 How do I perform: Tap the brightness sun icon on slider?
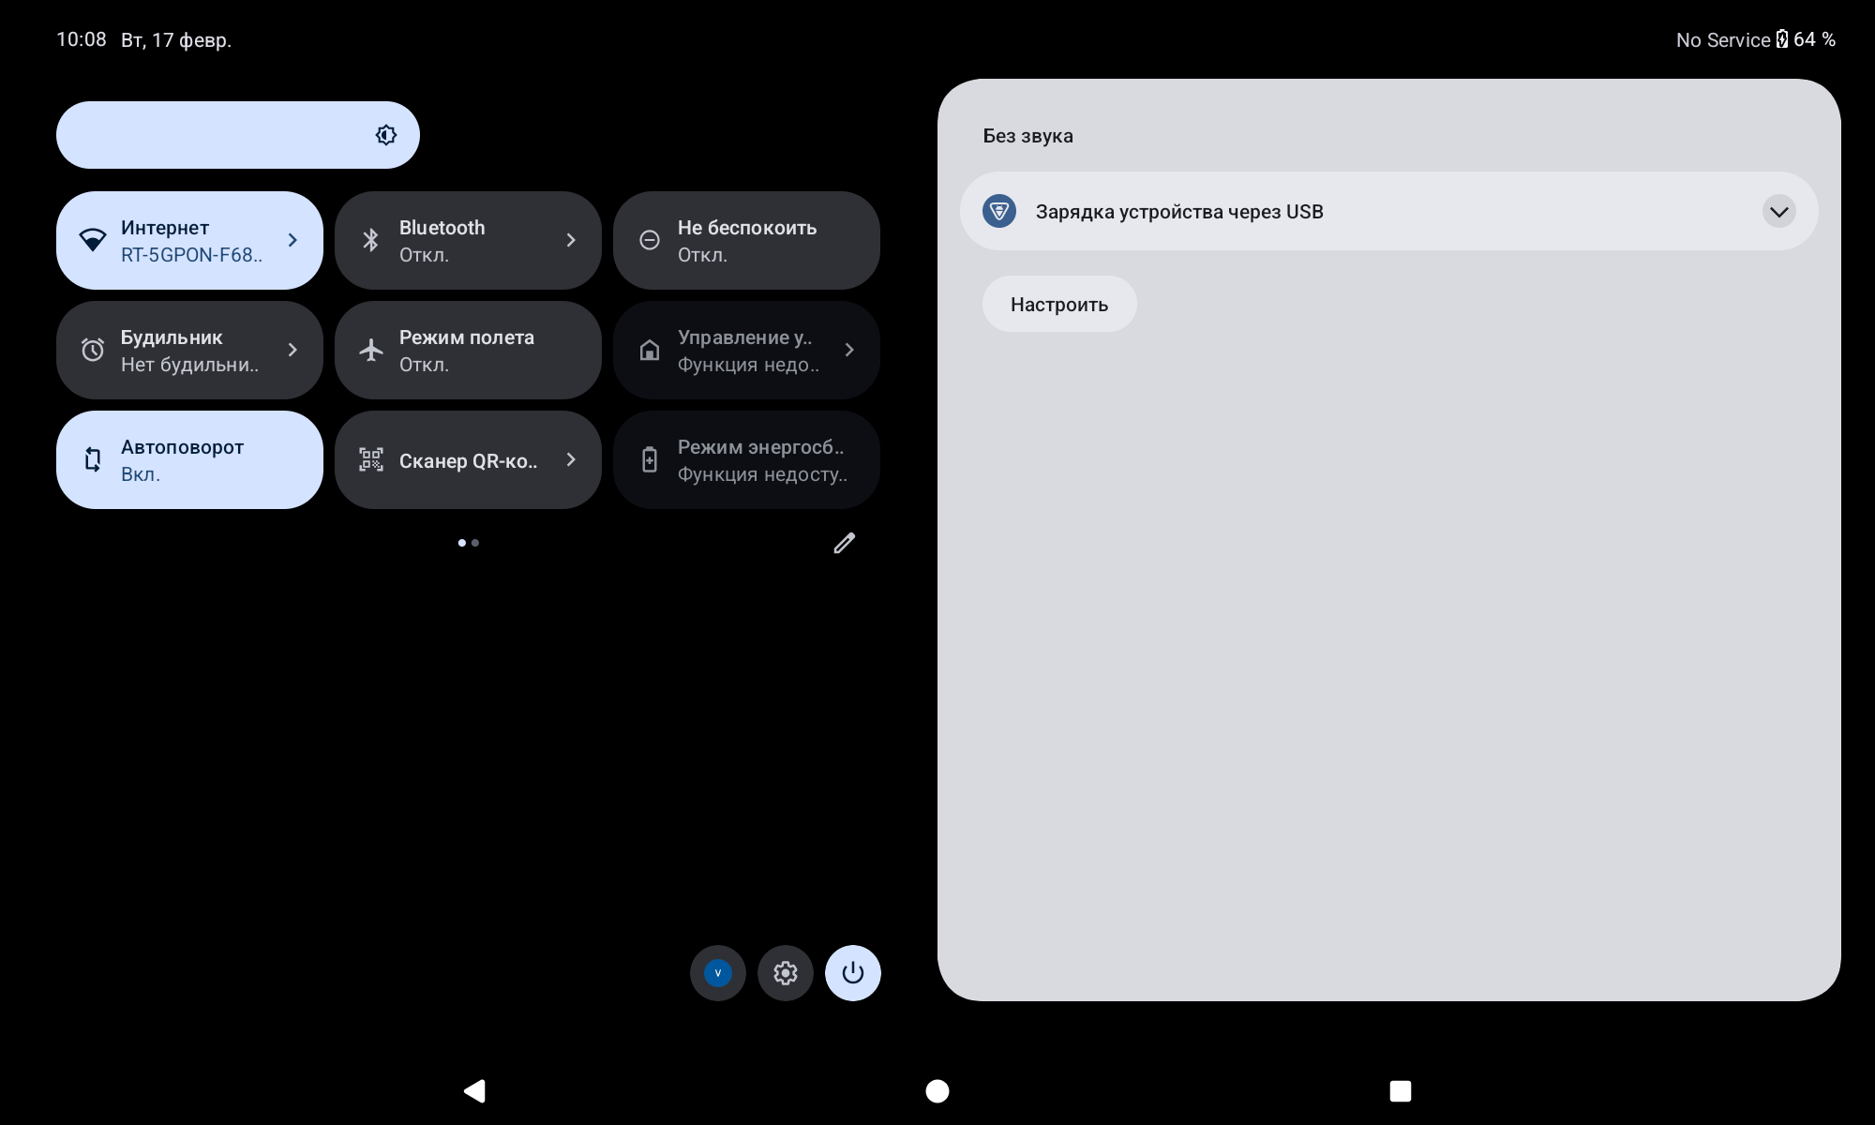point(385,135)
